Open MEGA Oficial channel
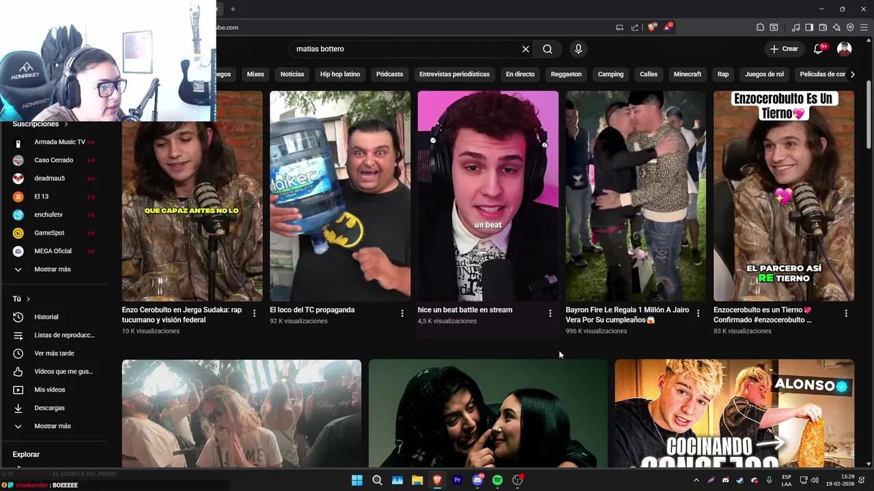This screenshot has width=874, height=491. (x=53, y=251)
